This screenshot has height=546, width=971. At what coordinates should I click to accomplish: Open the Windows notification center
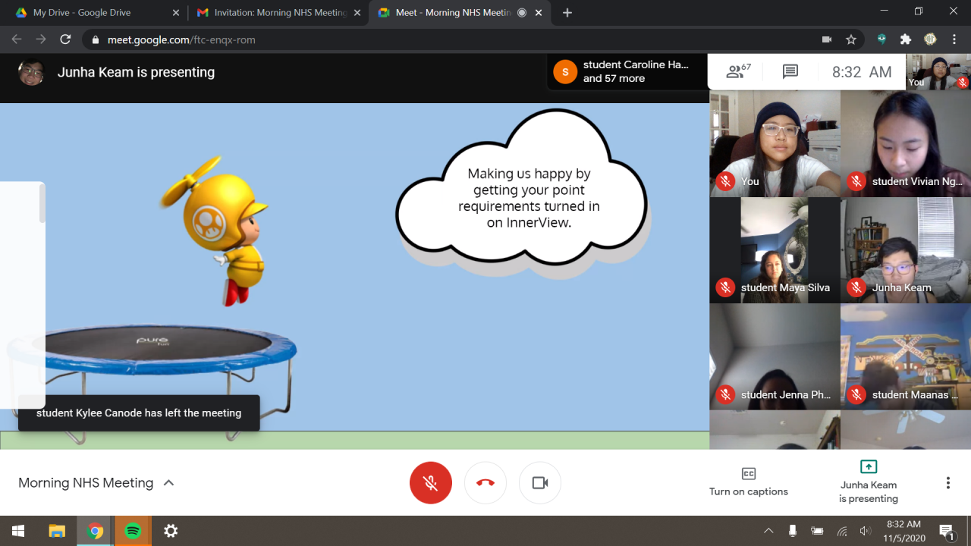tap(947, 531)
